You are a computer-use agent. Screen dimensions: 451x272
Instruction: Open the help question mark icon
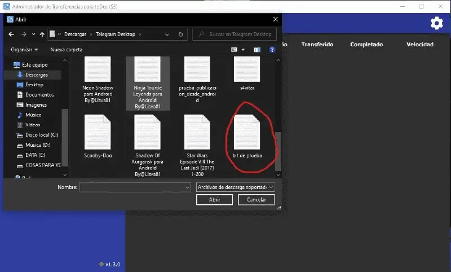272,50
